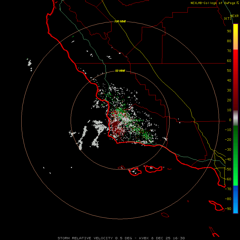
Task: Select the positive 50 knot scale value
Action: point(229,71)
